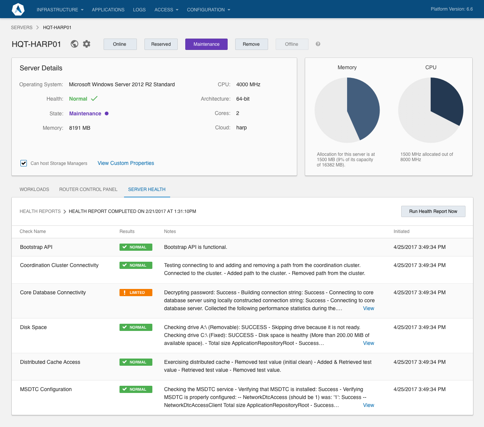Click the Run Health Report Now button
The width and height of the screenshot is (484, 427).
point(433,211)
